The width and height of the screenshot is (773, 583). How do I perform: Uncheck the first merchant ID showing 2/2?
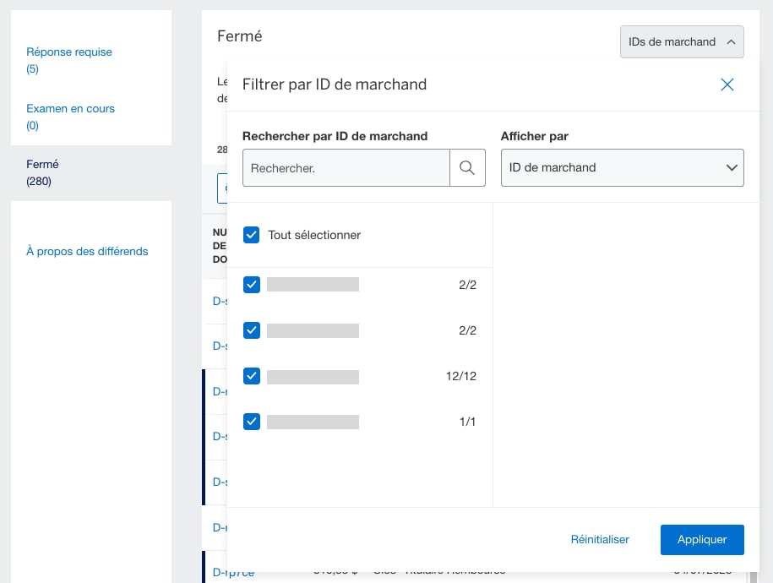point(251,285)
